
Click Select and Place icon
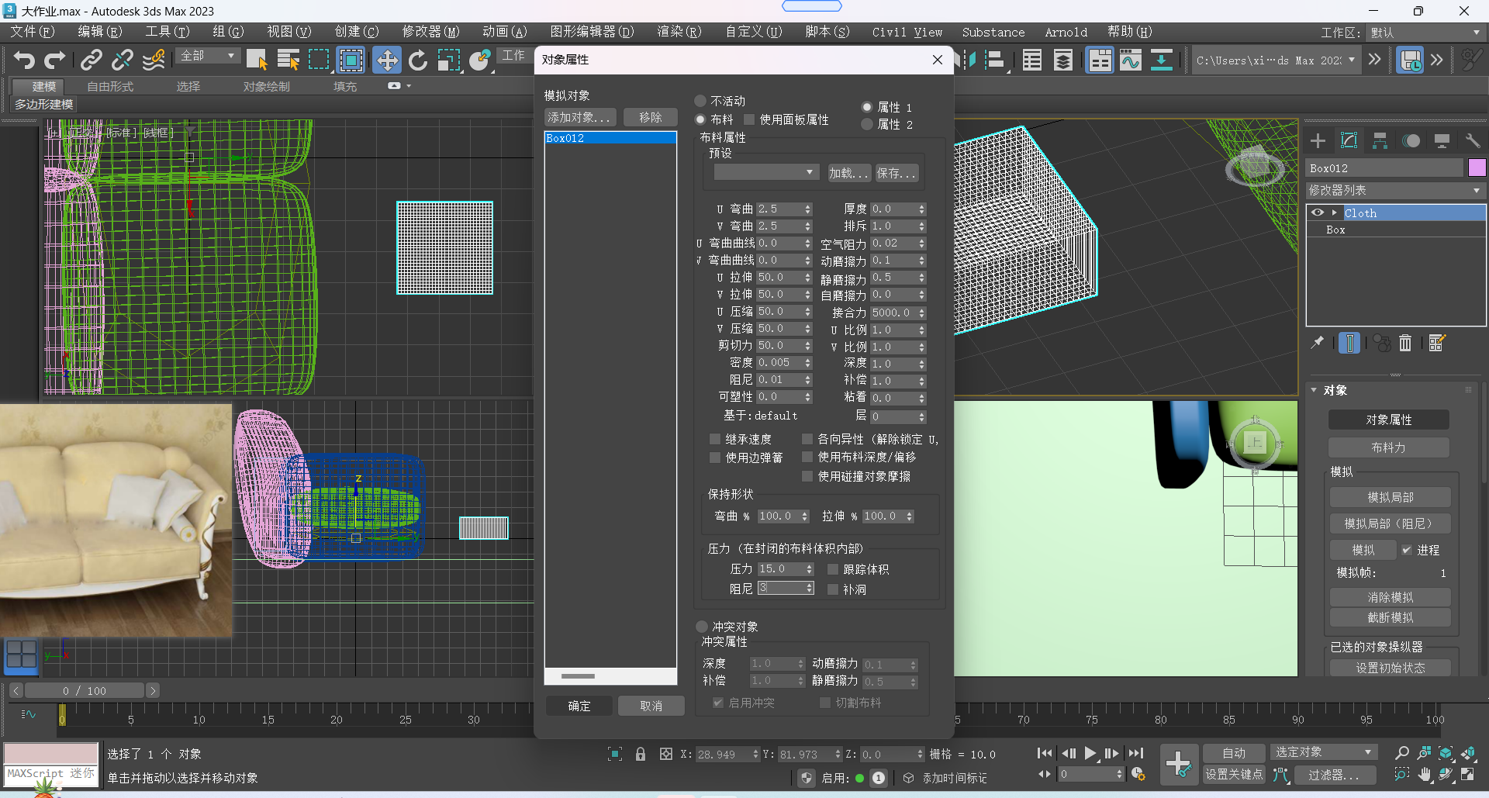click(x=480, y=60)
